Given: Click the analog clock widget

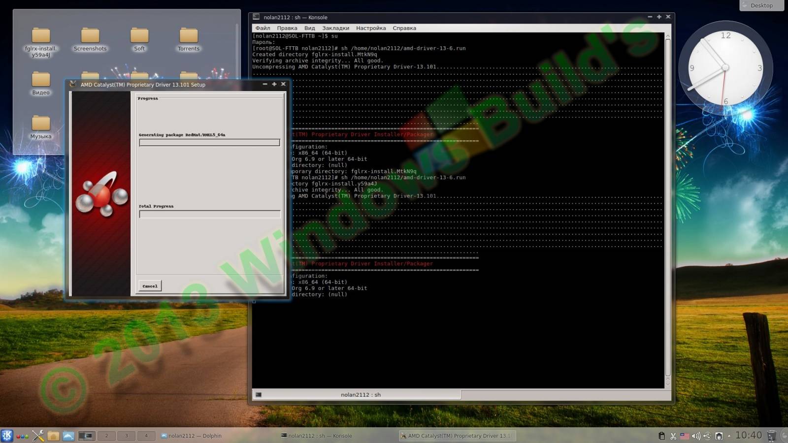Looking at the screenshot, I should click(725, 67).
